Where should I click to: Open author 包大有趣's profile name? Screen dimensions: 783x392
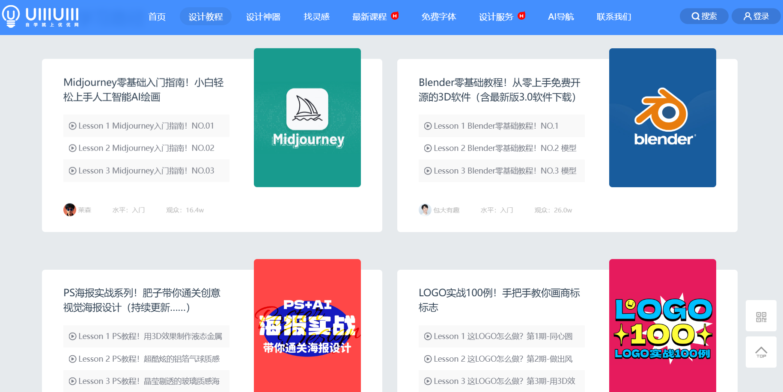point(447,210)
